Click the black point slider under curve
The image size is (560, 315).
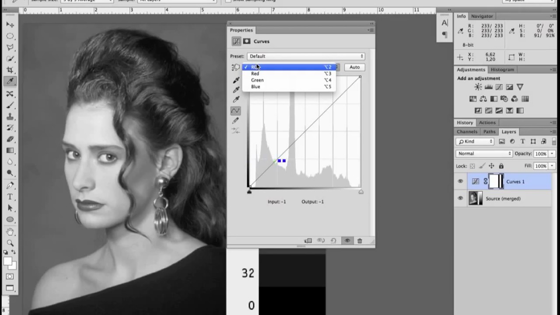click(x=249, y=192)
